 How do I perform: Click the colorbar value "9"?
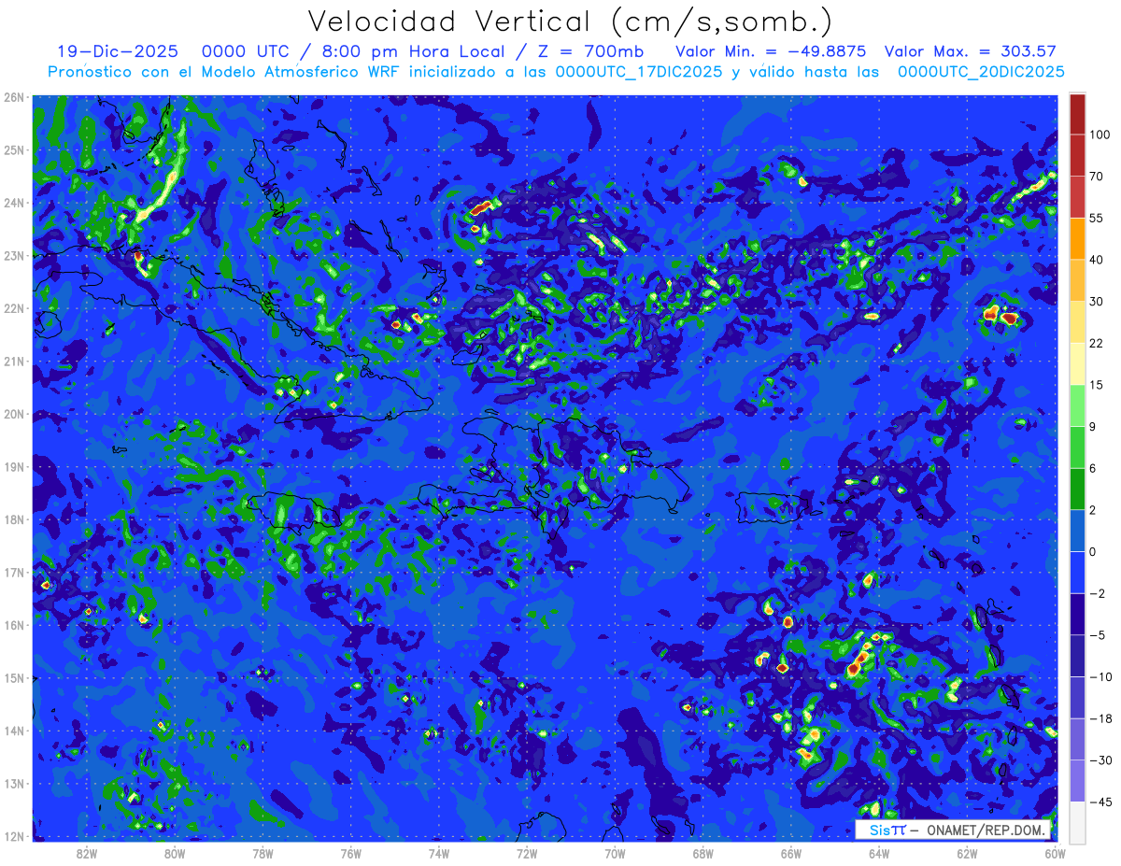coord(1092,427)
